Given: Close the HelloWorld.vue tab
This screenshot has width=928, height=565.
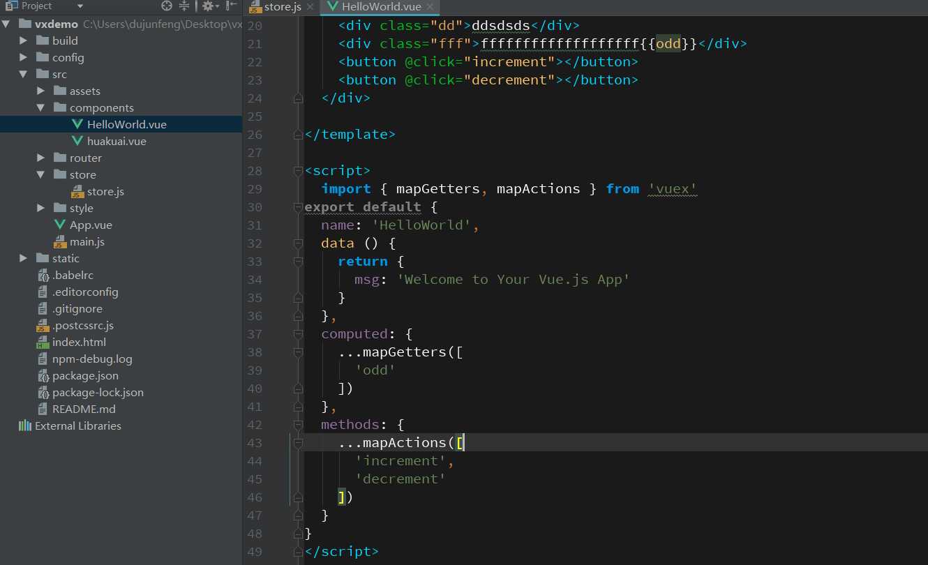Looking at the screenshot, I should click(429, 7).
